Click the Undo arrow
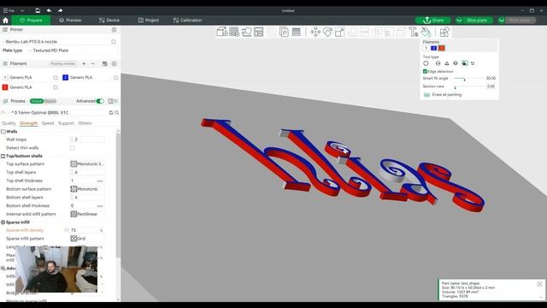 click(49, 10)
